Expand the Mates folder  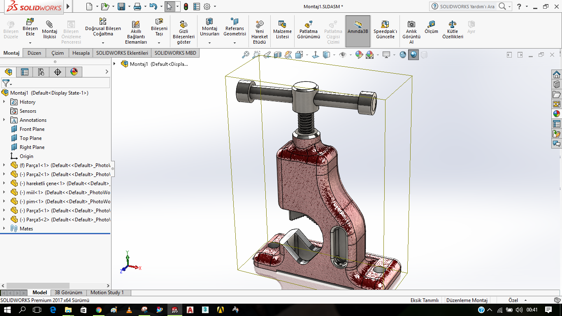(4, 228)
